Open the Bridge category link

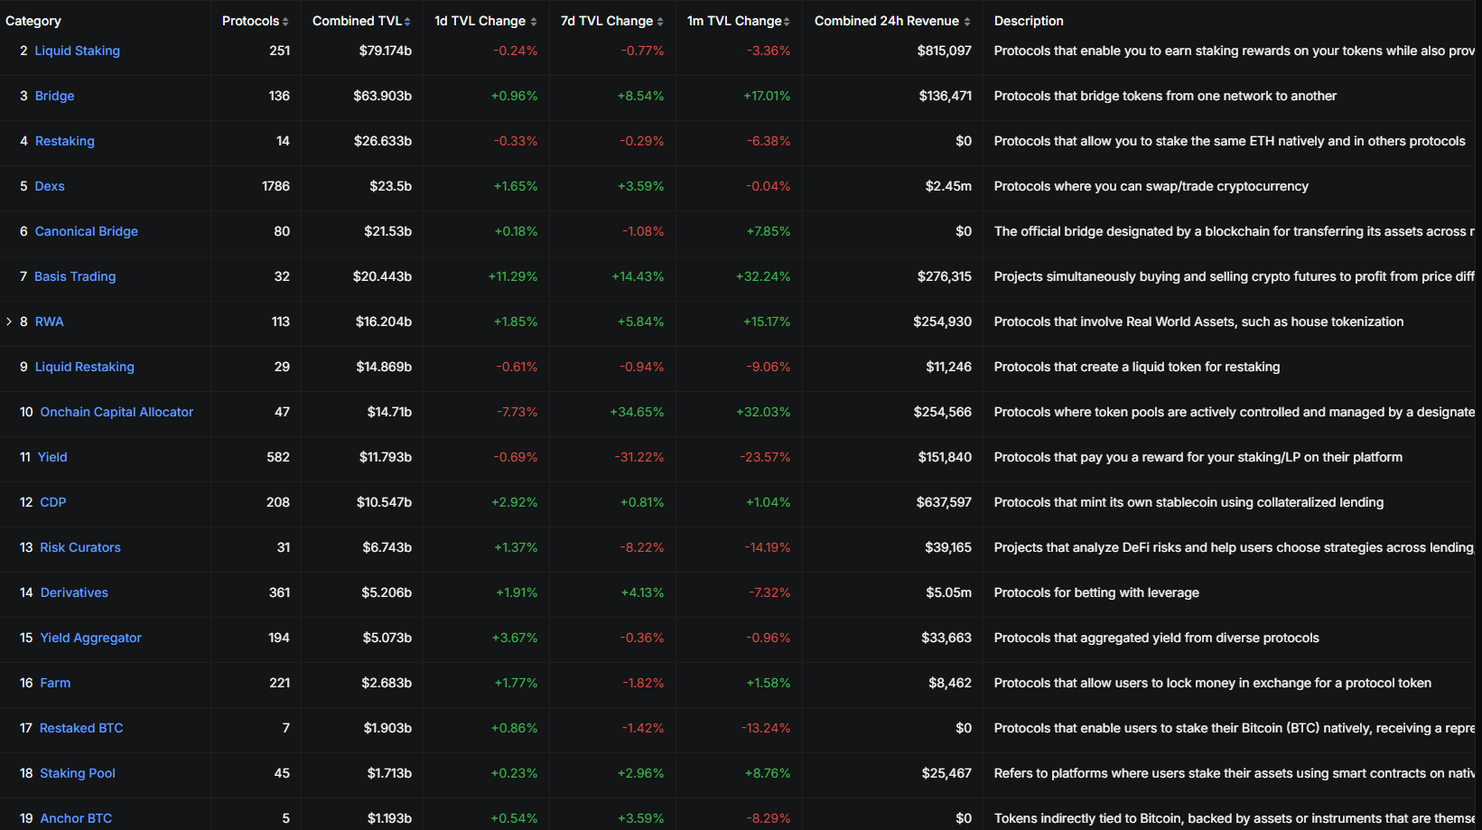click(54, 96)
